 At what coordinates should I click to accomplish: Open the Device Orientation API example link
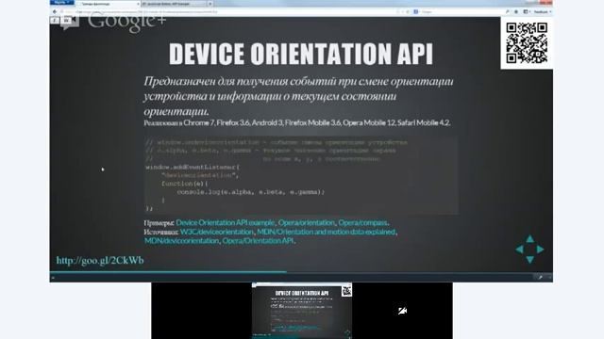(225, 222)
